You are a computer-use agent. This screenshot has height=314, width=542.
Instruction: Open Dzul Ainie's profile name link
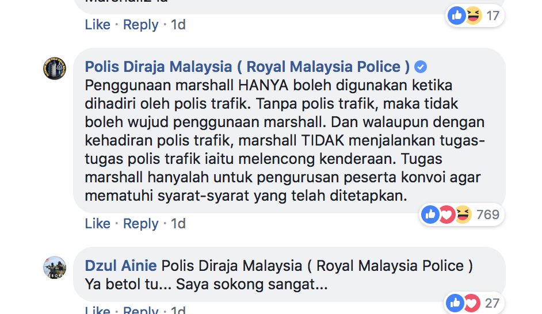(121, 266)
